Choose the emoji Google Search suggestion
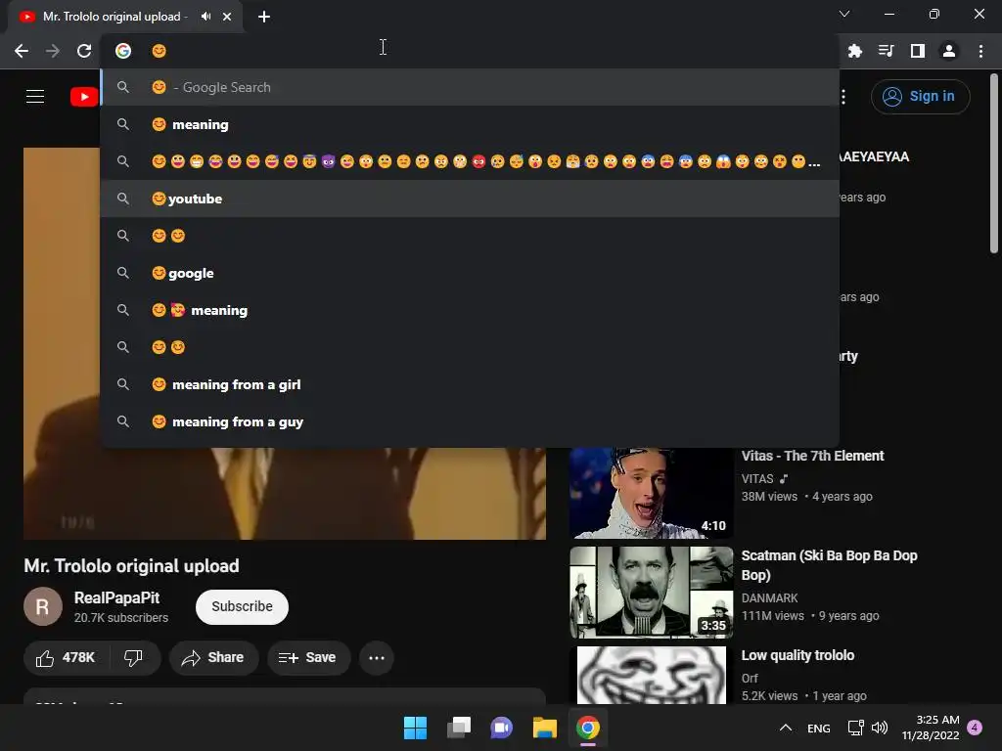Viewport: 1002px width, 751px height. pyautogui.click(x=470, y=87)
